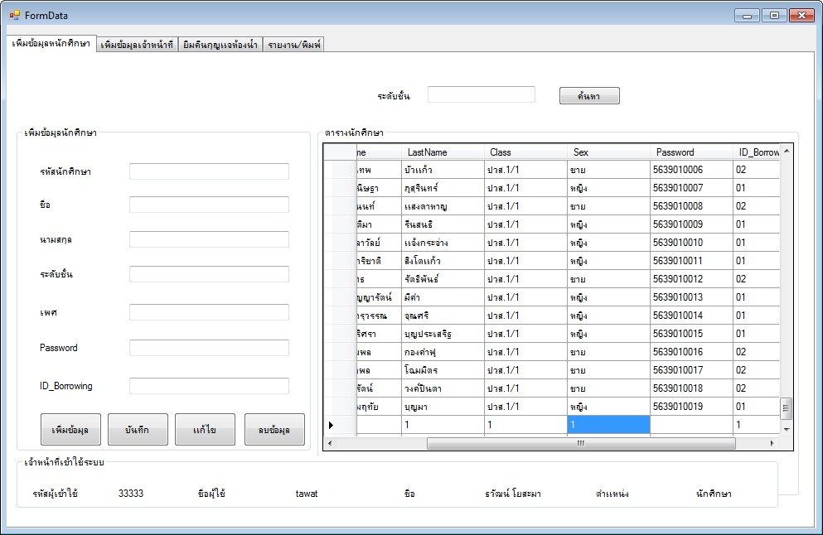
Task: Focus the รหัสนักศึกษา text box
Action: click(x=209, y=171)
